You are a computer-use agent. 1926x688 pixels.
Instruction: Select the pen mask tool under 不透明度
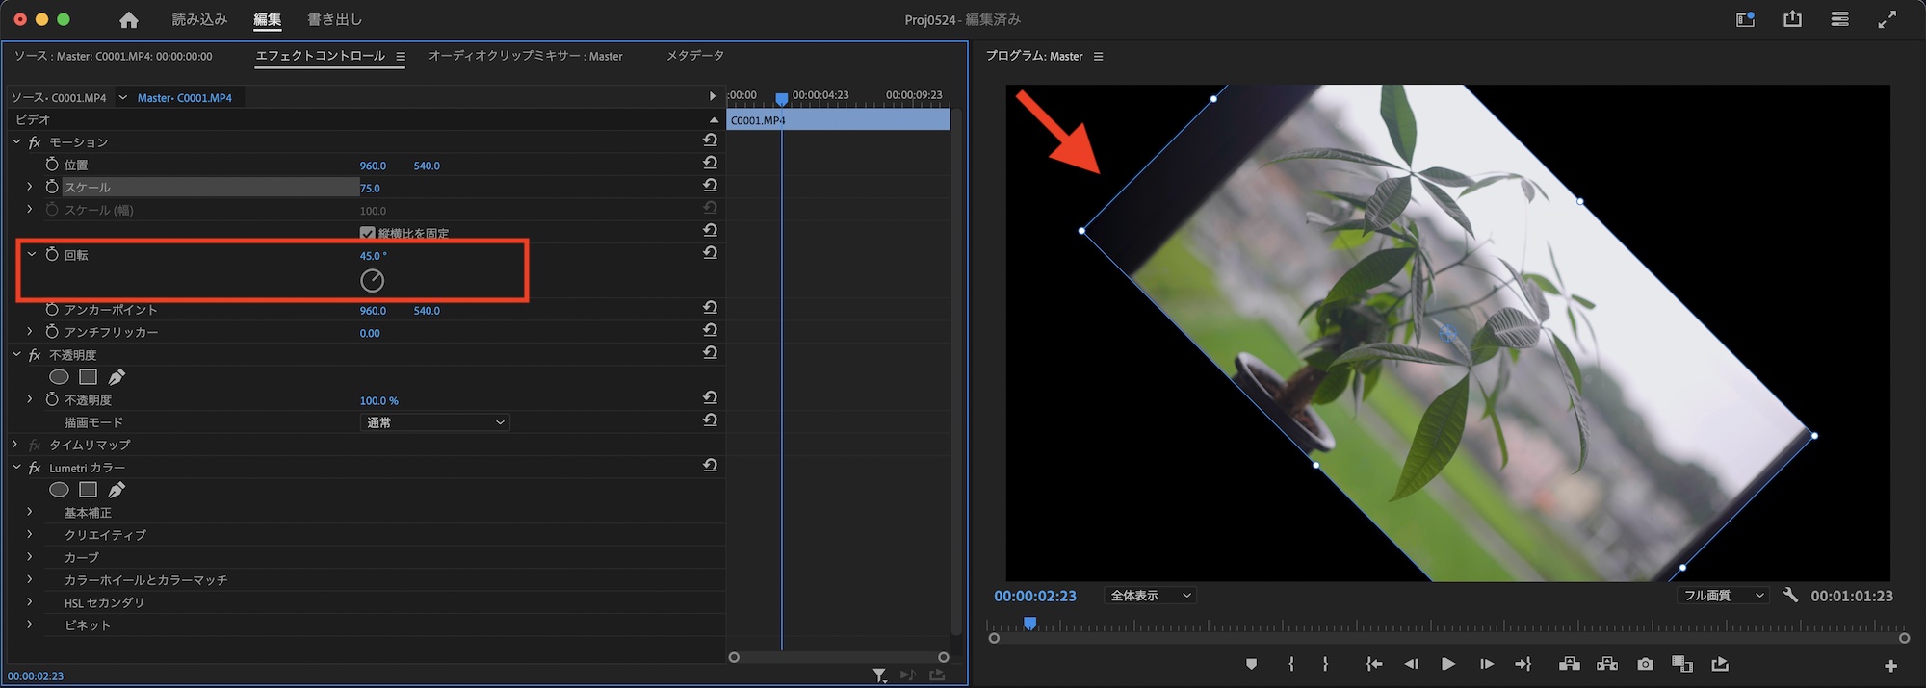pos(117,377)
